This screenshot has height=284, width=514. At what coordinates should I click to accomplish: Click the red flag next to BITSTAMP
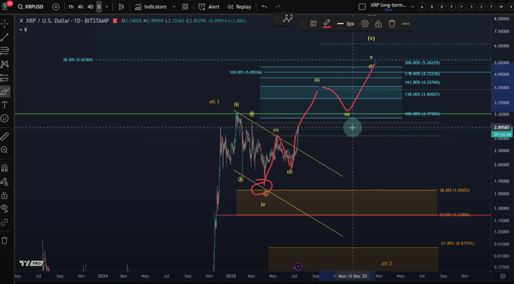pyautogui.click(x=115, y=21)
